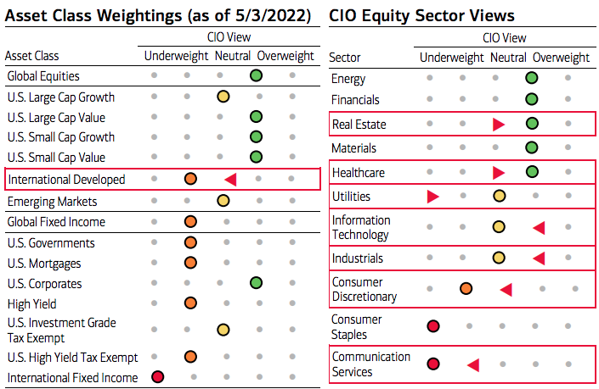599x389 pixels.
Task: Click the red arrow in Healthcare row
Action: coord(499,173)
